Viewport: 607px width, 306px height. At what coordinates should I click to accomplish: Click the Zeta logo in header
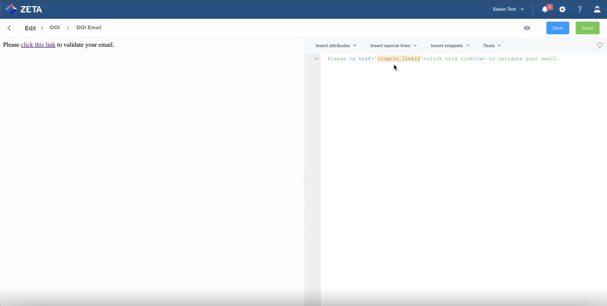click(24, 9)
